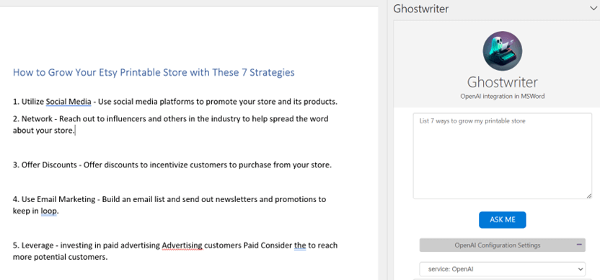The width and height of the screenshot is (600, 280).
Task: Click the Ghostwriter ghost logo icon
Action: click(503, 51)
